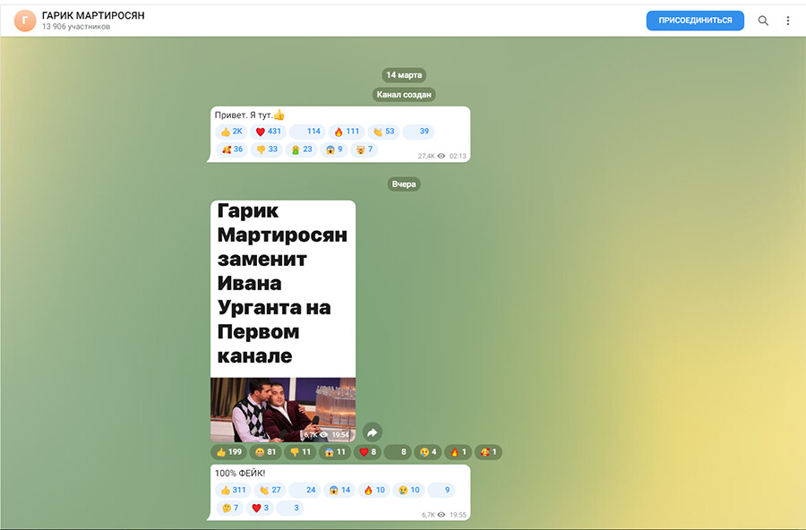806x530 pixels.
Task: Open the channel avatar with letter Г
Action: [x=25, y=21]
